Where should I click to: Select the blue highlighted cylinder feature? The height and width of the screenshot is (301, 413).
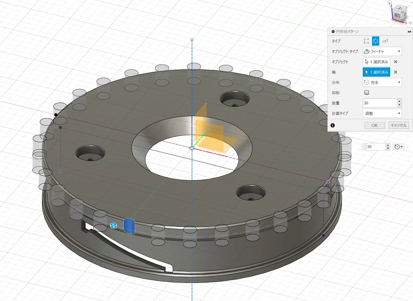coord(129,226)
